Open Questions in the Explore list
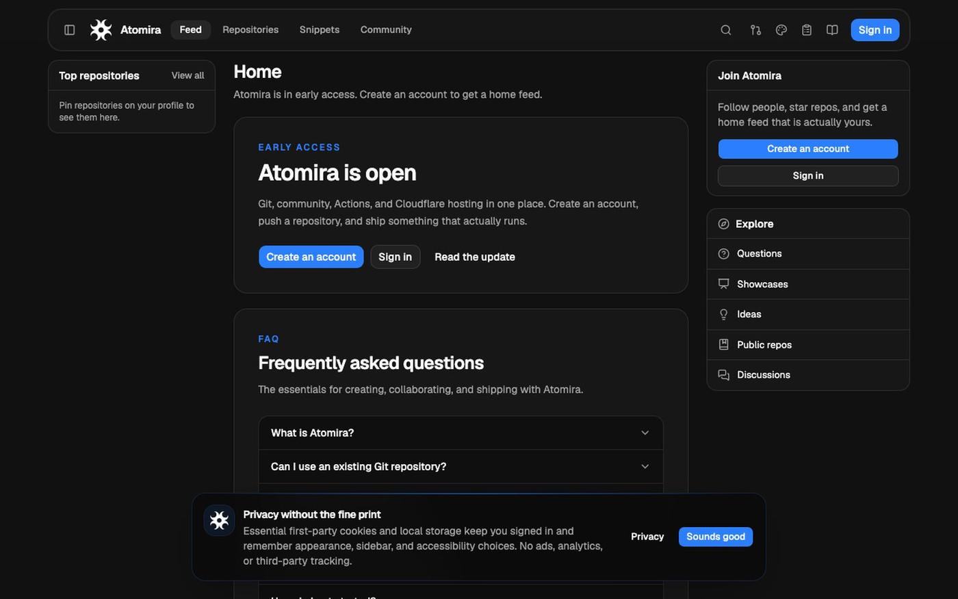This screenshot has width=958, height=599. [x=808, y=254]
